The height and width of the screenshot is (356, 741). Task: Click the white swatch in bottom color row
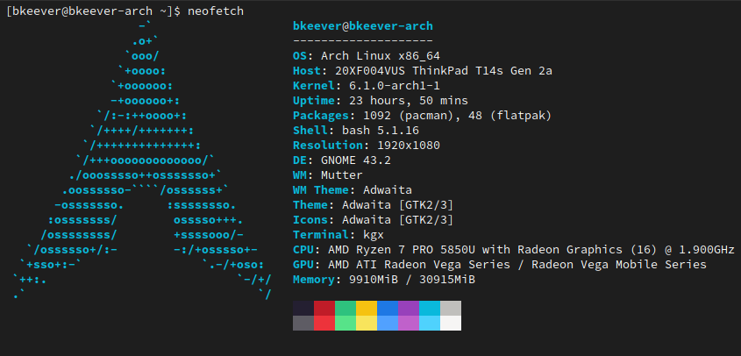tap(451, 324)
